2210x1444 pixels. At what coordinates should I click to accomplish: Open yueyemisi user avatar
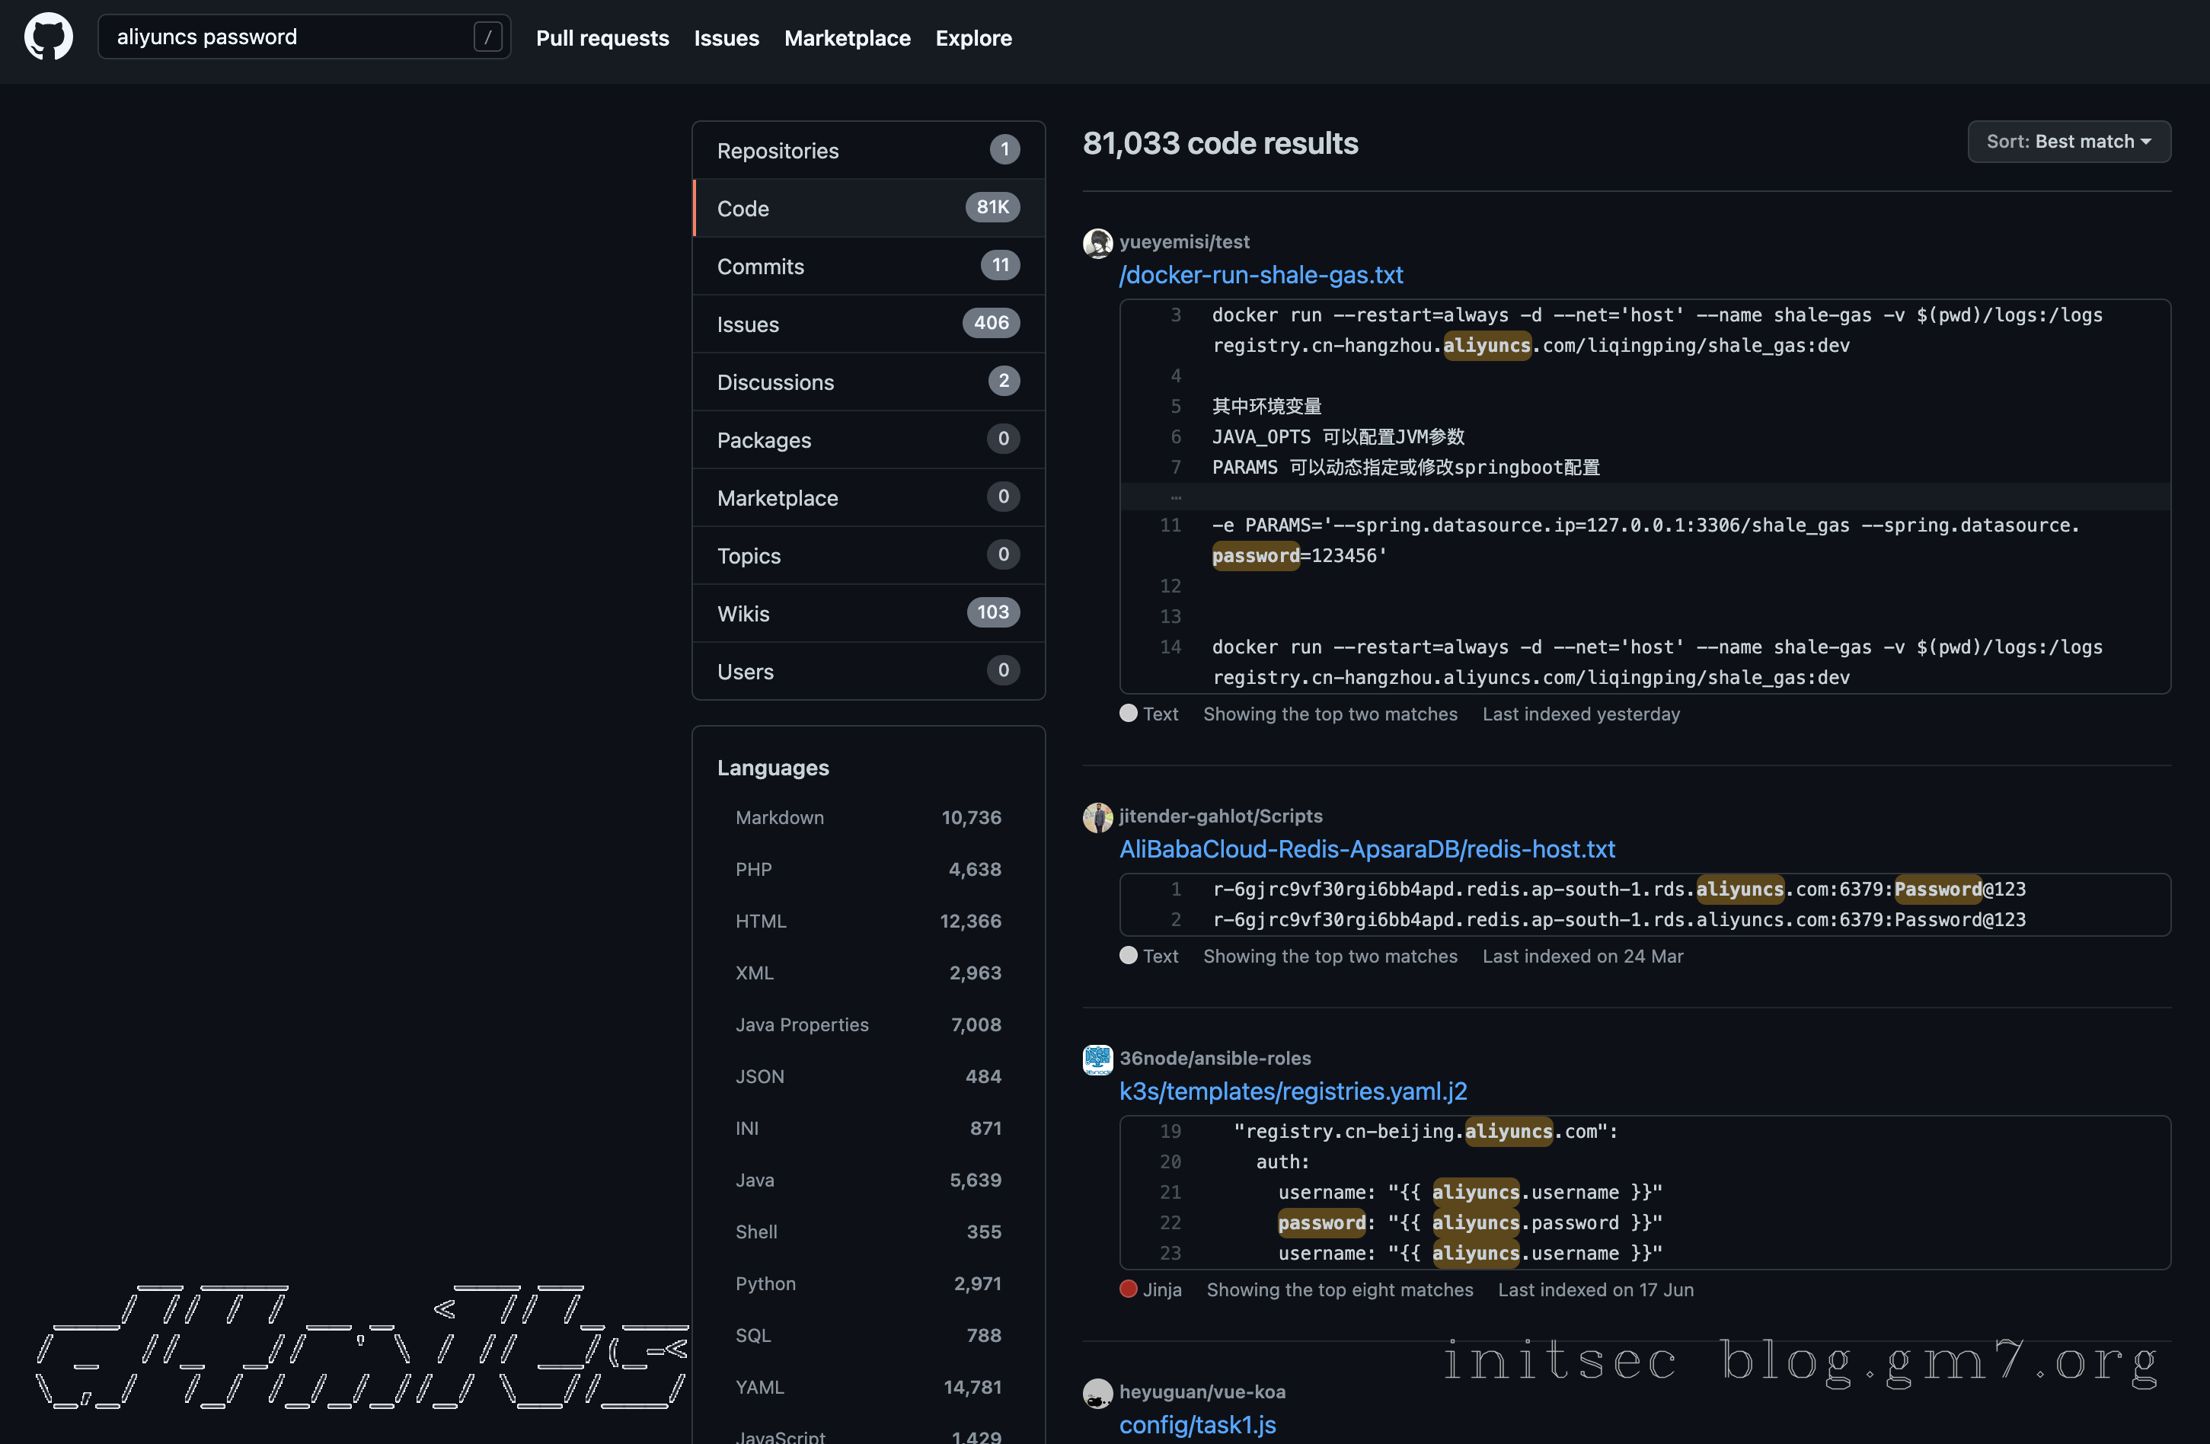[x=1097, y=243]
